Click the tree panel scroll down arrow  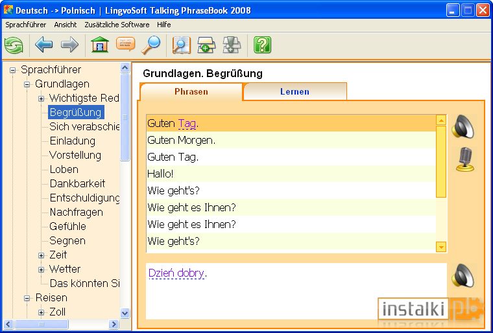[125, 313]
